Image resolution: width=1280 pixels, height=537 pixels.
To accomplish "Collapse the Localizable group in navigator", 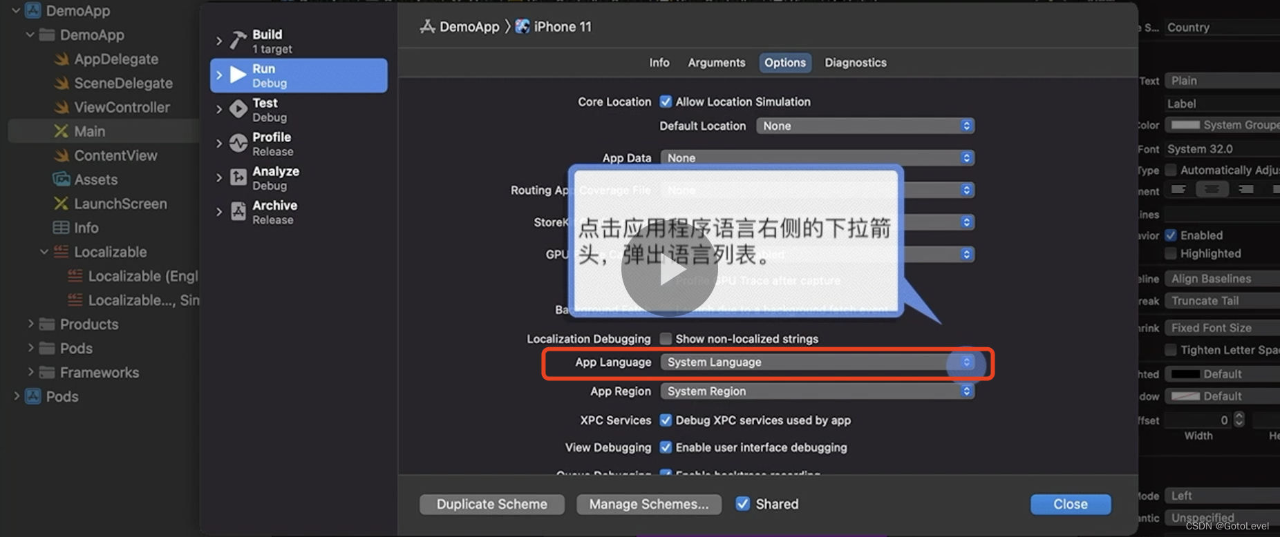I will coord(44,252).
